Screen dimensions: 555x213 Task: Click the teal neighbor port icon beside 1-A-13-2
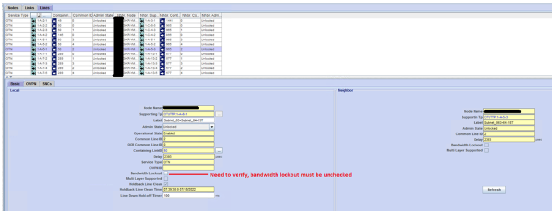click(142, 58)
